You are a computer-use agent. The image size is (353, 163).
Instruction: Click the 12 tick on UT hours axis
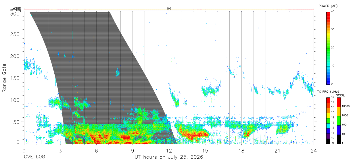(x=169, y=151)
